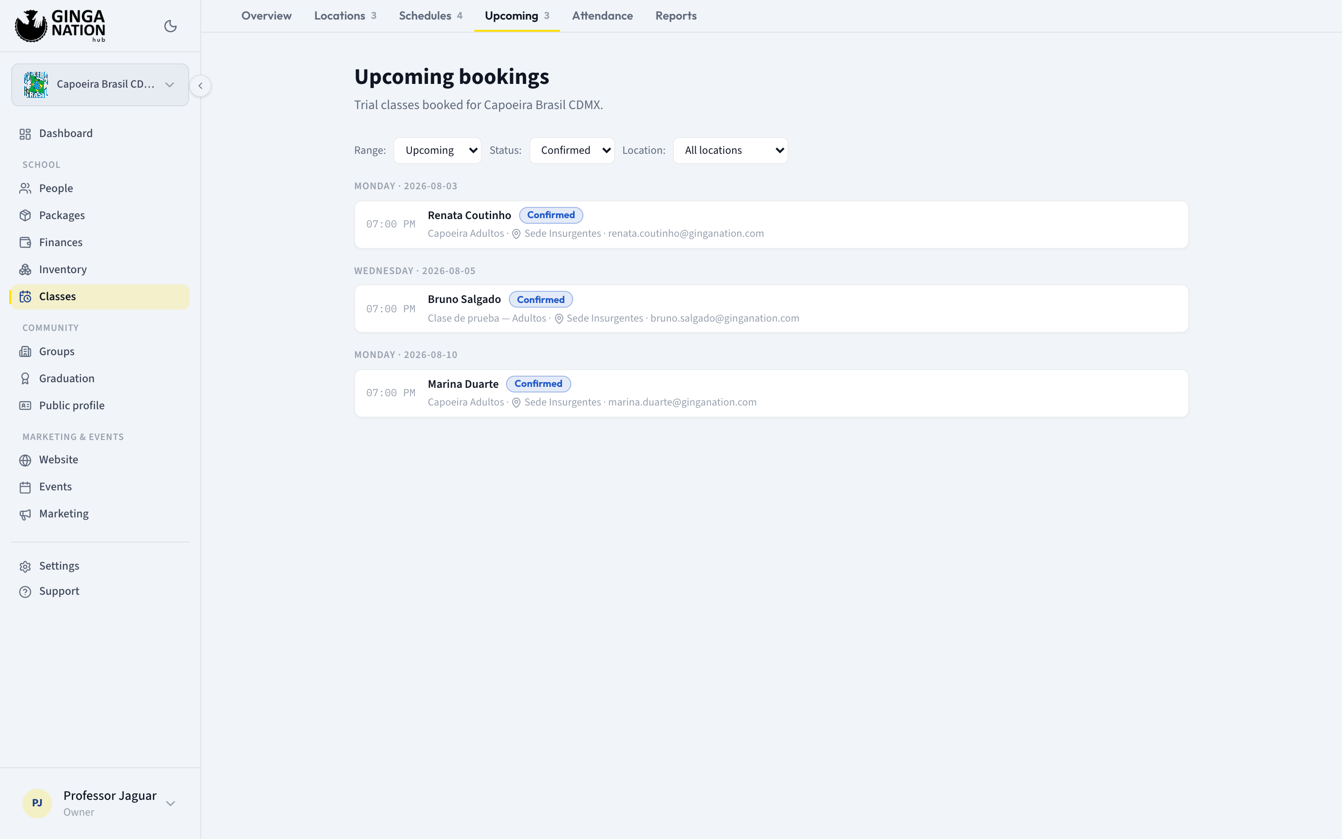
Task: Click the Monday 2026-08-10 date heading
Action: tap(406, 355)
